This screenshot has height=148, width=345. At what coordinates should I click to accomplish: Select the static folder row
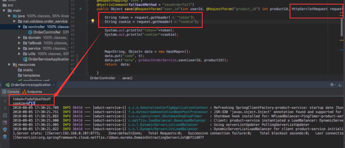coord(34,70)
